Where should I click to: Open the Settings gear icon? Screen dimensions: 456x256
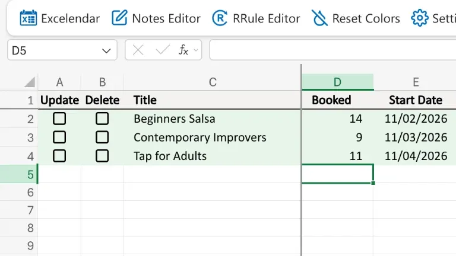(420, 18)
